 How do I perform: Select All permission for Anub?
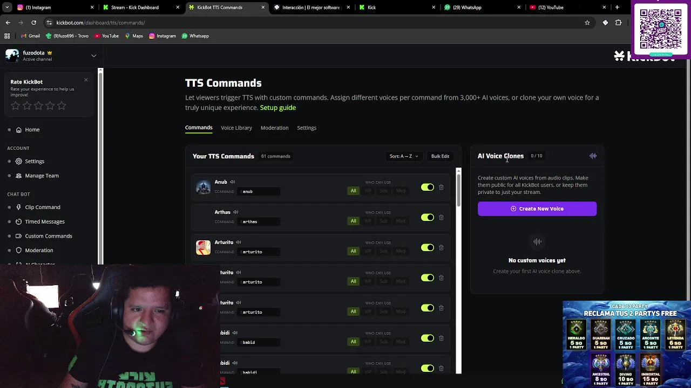(353, 191)
